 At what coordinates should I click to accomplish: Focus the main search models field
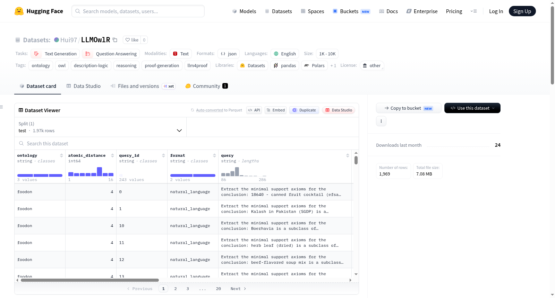click(x=138, y=11)
